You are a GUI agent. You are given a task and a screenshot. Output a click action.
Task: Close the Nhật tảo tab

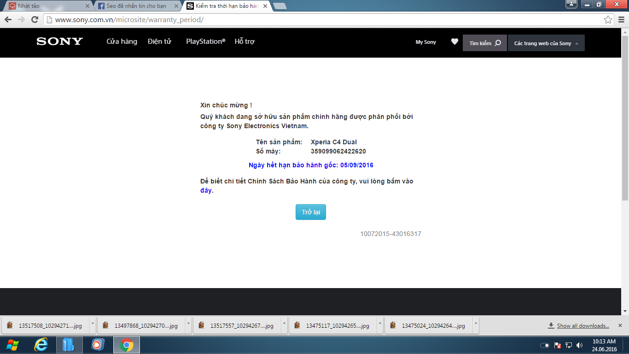[x=87, y=6]
